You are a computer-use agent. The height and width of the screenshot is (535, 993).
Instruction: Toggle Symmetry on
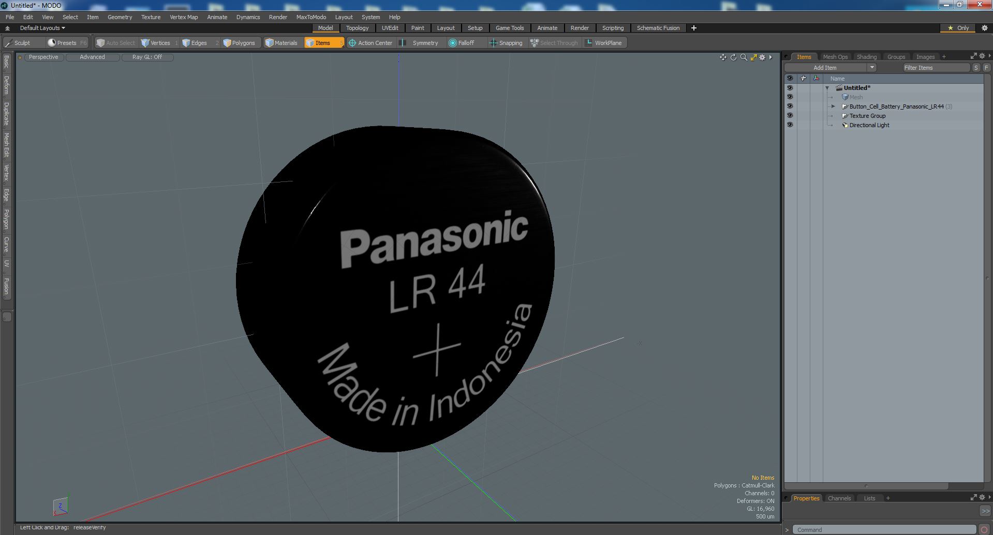420,43
